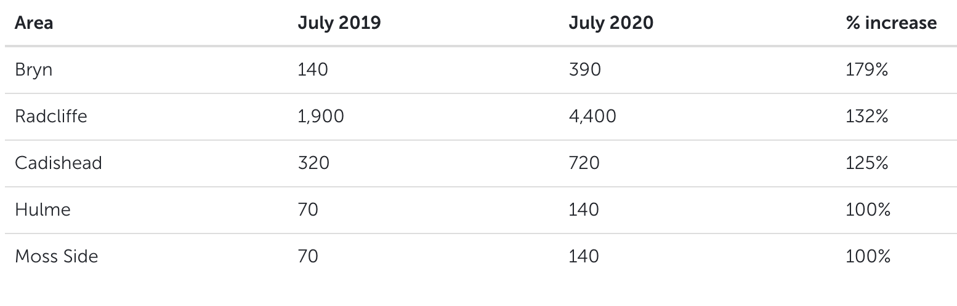Click the 720 value for Cadishead
The height and width of the screenshot is (306, 957).
[x=584, y=163]
